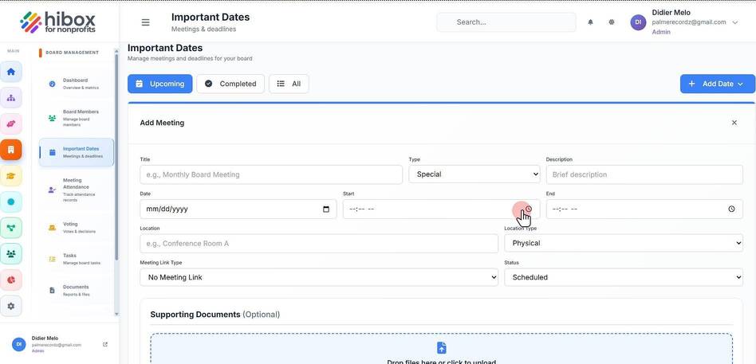
Task: Click the hibox for nonprofits logo
Action: coord(58,22)
